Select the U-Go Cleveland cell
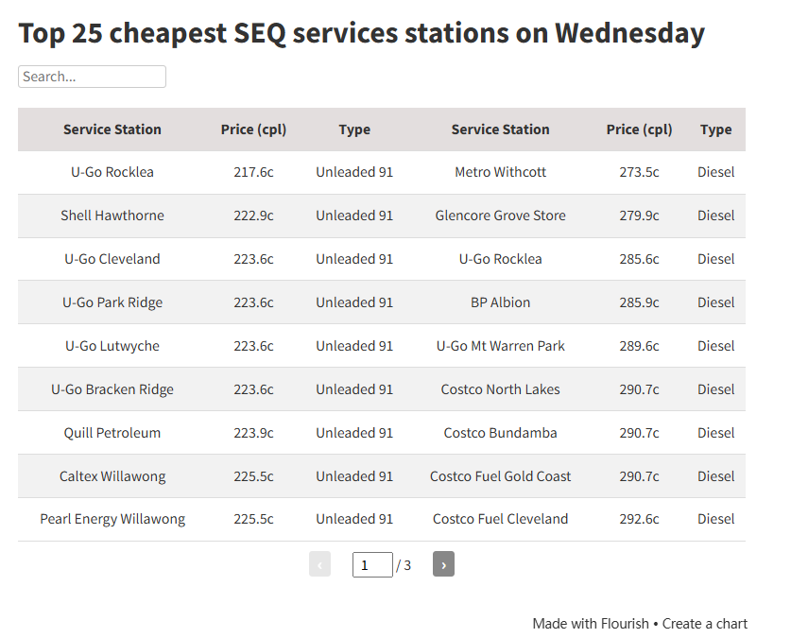This screenshot has height=638, width=791. point(112,259)
